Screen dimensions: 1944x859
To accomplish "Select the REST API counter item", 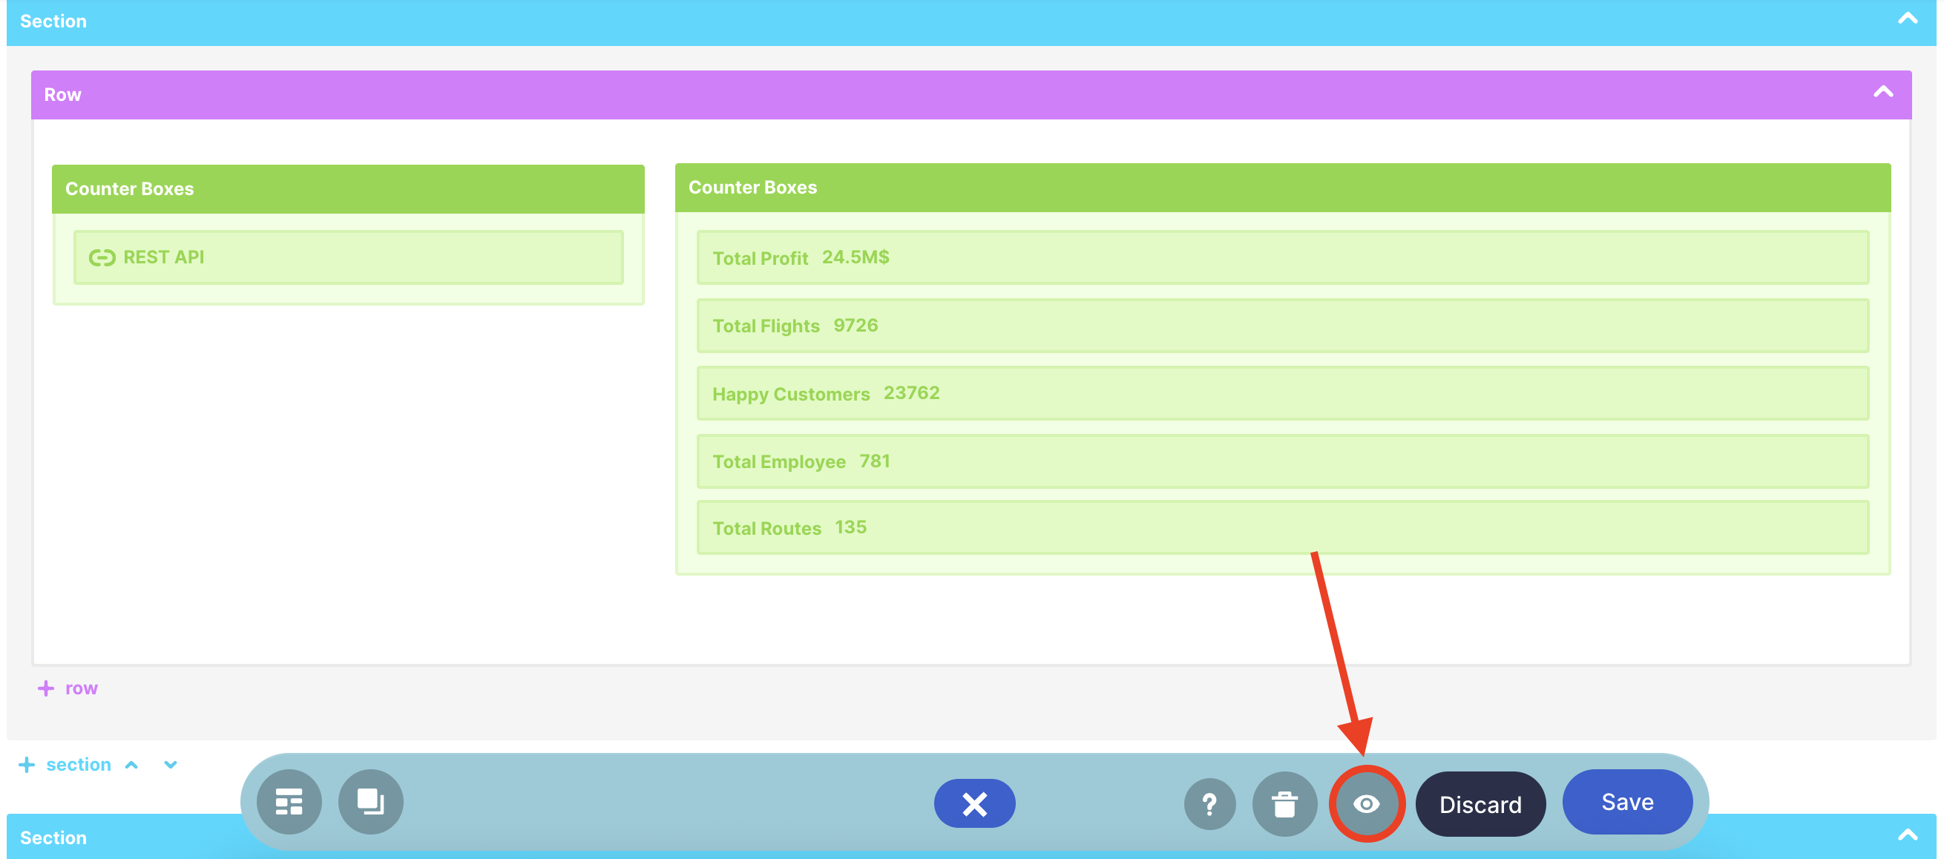I will coord(348,257).
